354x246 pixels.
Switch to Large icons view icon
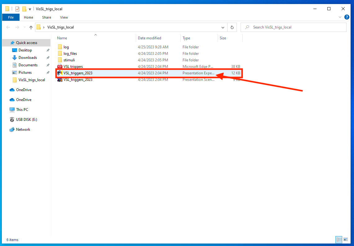[x=346, y=240]
